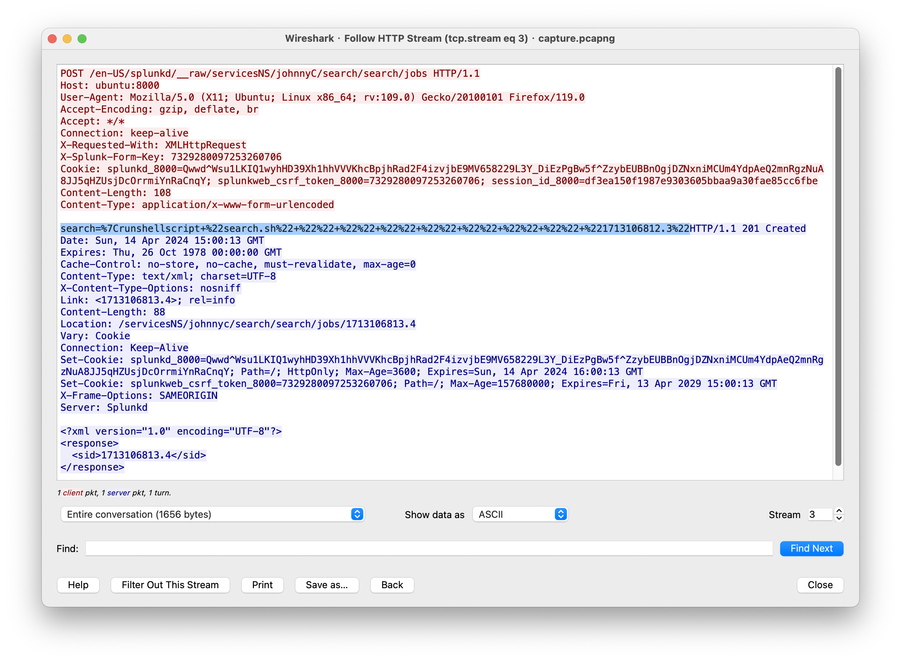Click the green zoom window button

pos(82,38)
